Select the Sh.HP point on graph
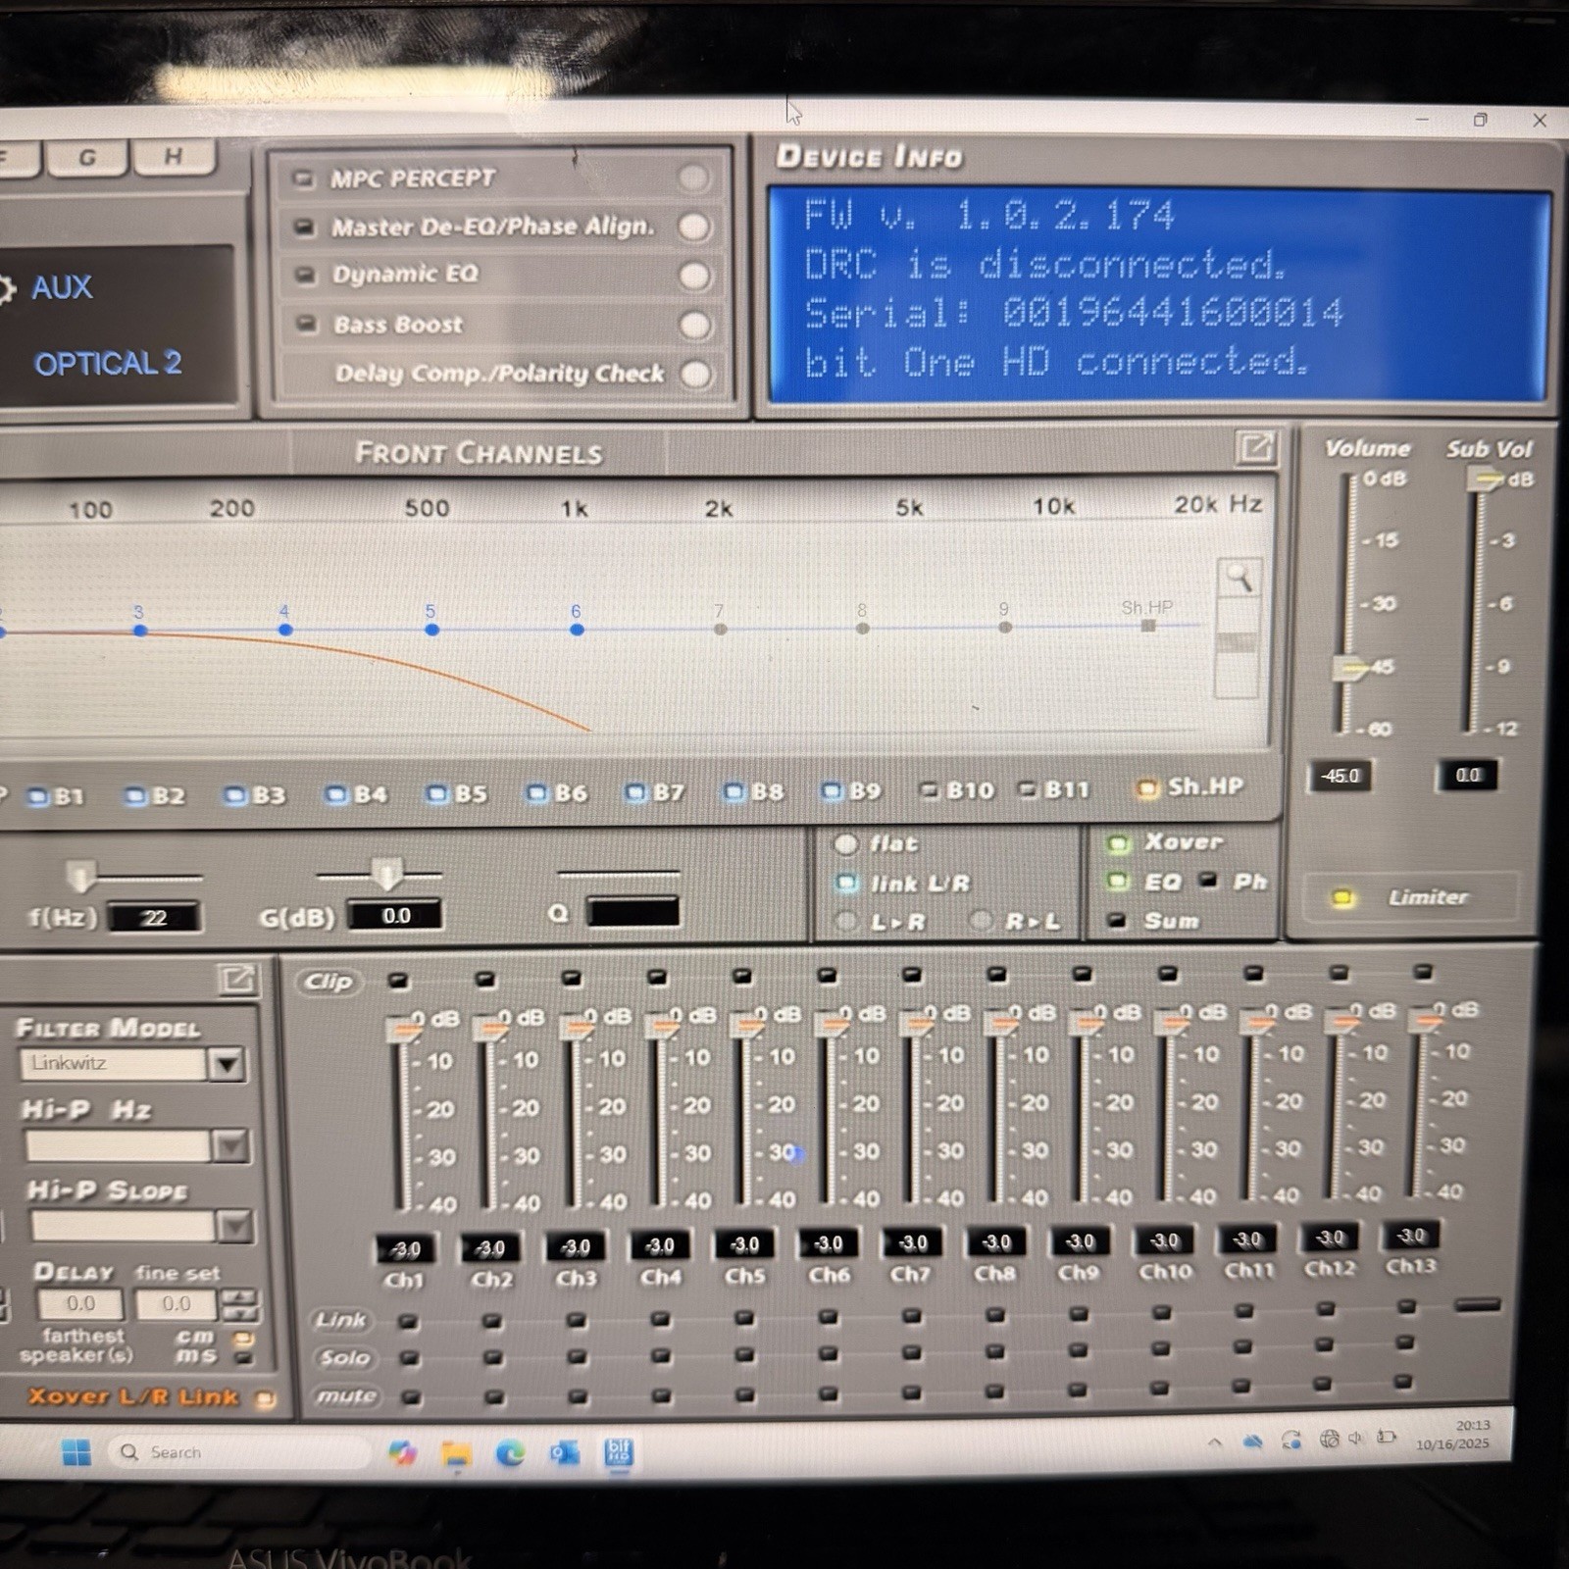 point(1148,626)
